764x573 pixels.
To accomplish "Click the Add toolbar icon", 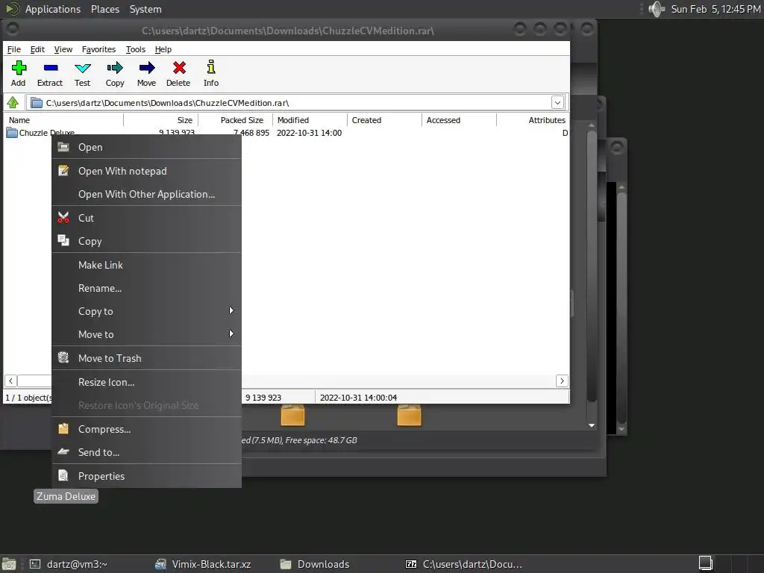I will 19,68.
